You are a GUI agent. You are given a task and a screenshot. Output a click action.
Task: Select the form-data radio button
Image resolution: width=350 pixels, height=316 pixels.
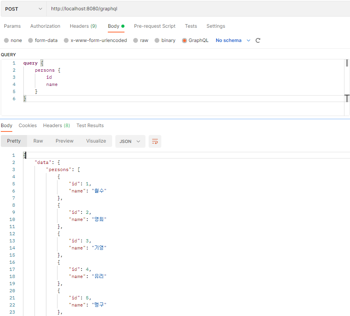click(x=31, y=40)
